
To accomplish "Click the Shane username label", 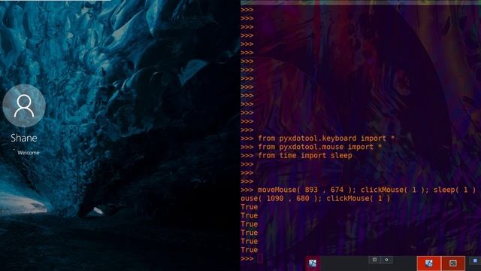I will [24, 138].
